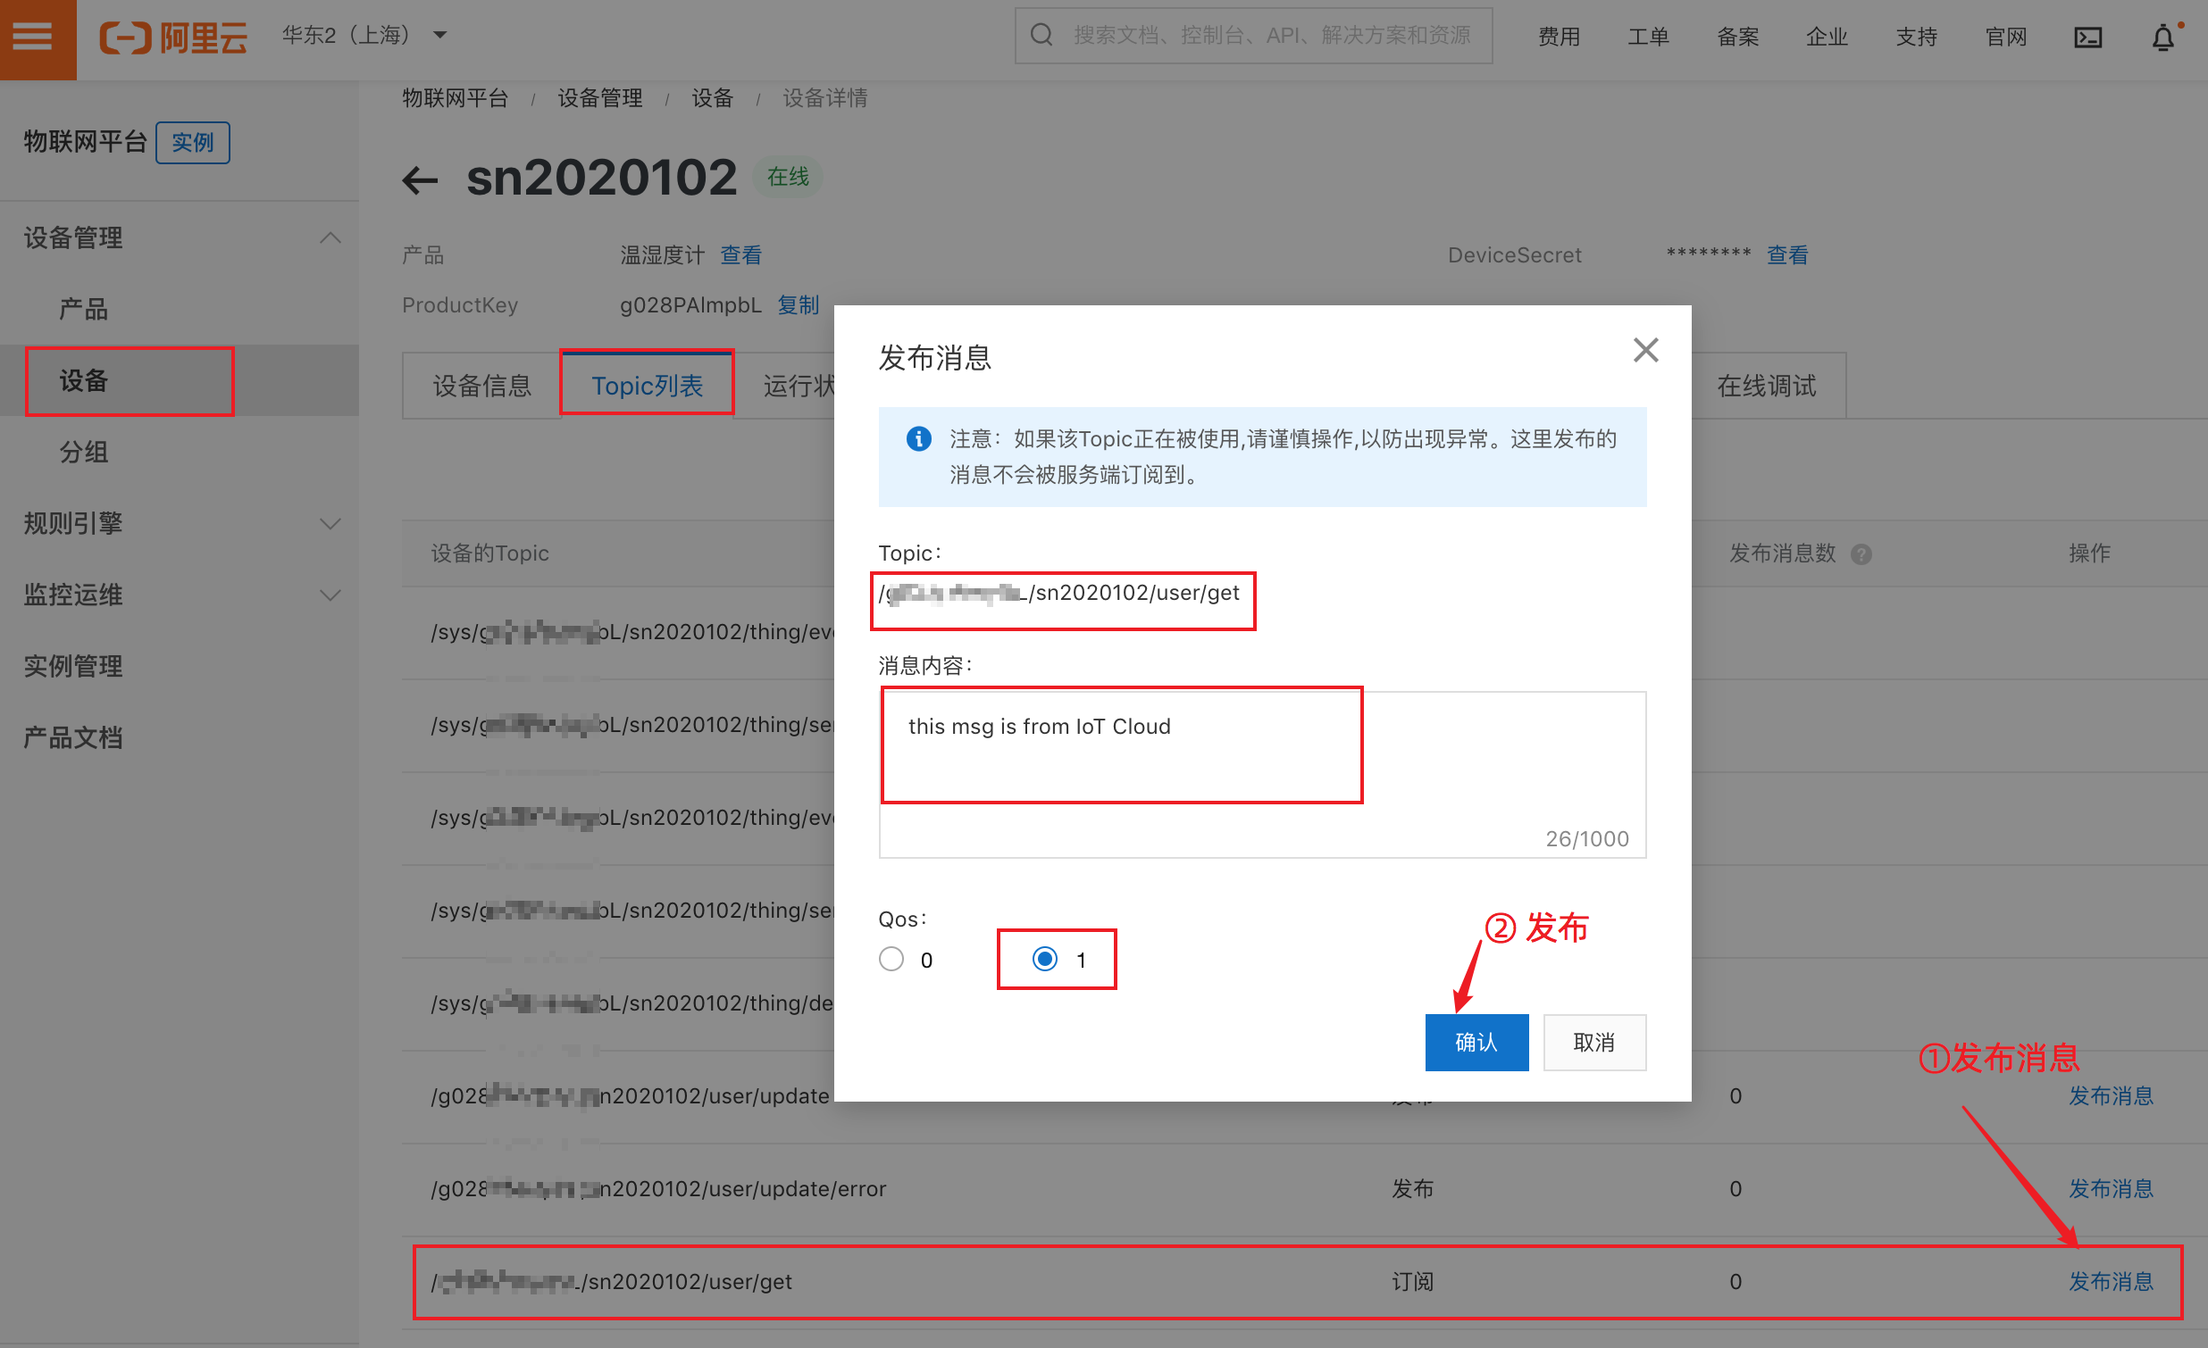Open the Cloud Shell terminal icon
The image size is (2208, 1348).
[2087, 37]
